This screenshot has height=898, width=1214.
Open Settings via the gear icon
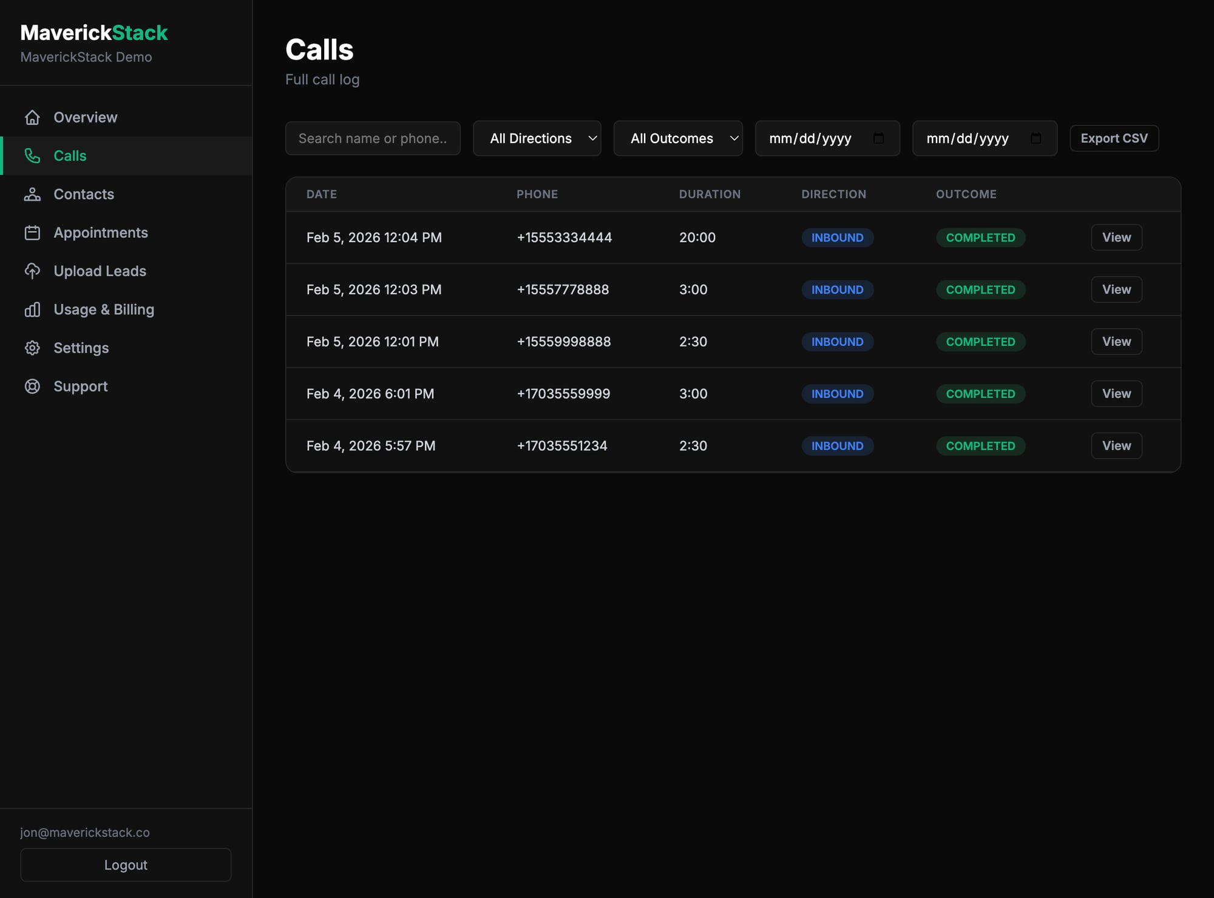[x=33, y=348]
